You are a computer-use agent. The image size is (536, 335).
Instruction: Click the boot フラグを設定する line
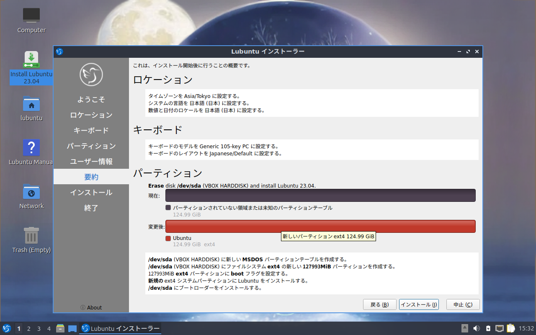pos(218,273)
